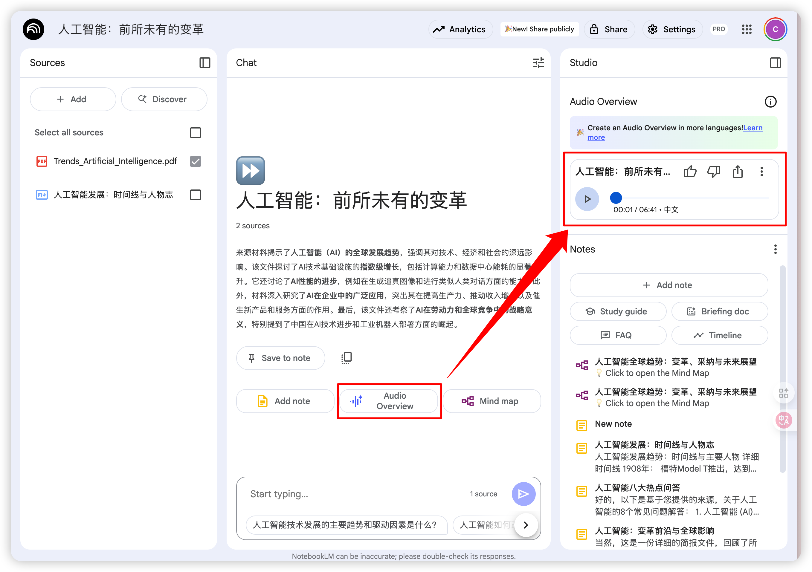Send the chat message
Image resolution: width=812 pixels, height=572 pixels.
click(523, 494)
